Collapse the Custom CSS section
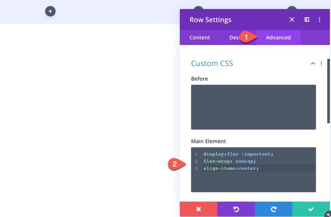Screen dimensions: 331x217 313,63
